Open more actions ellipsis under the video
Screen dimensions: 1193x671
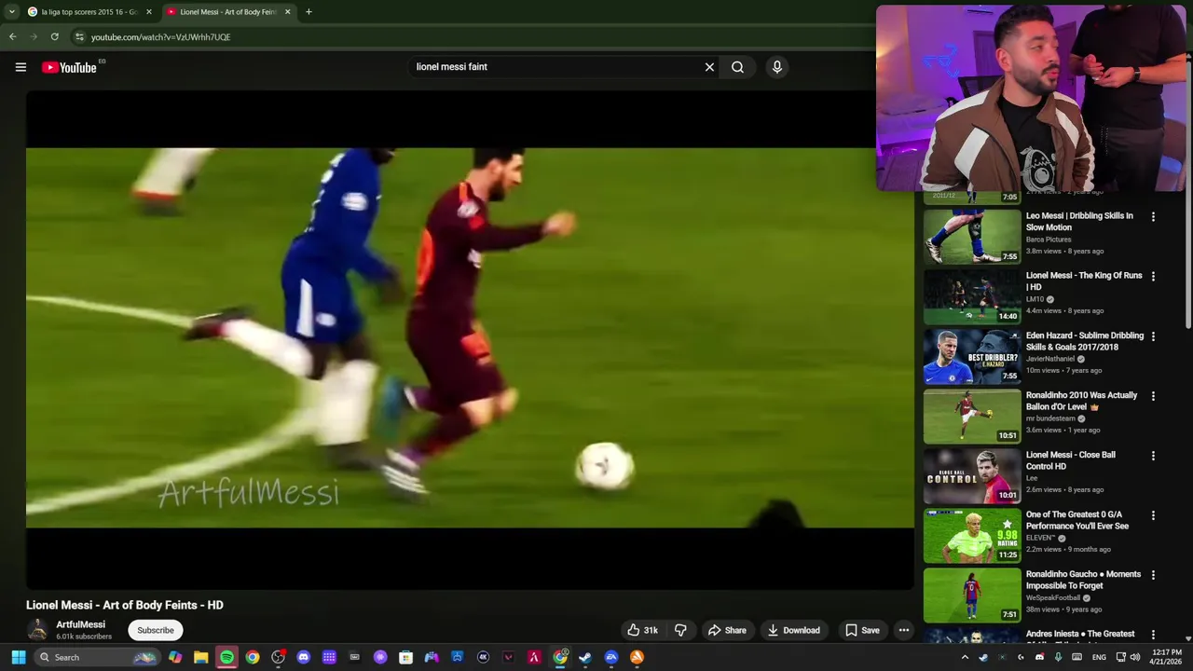[x=903, y=630]
